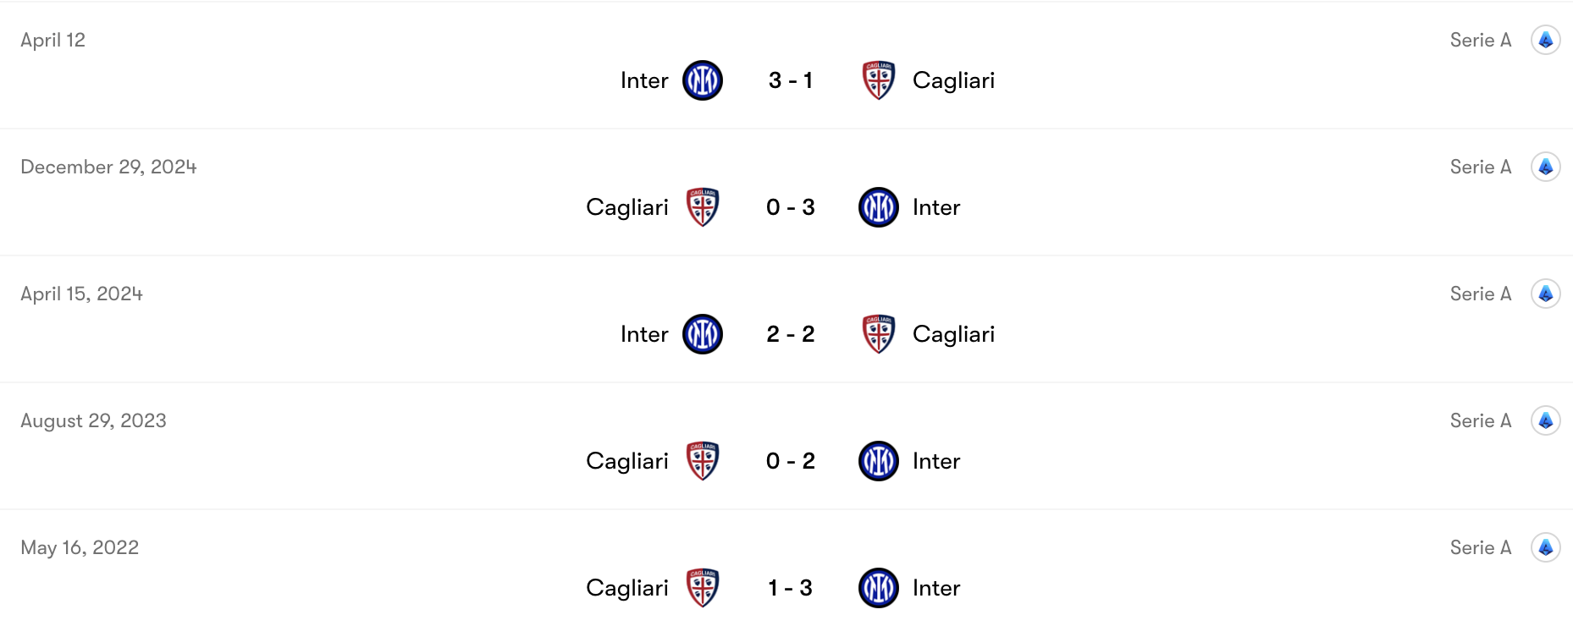Click the Inter logo in the 0-3 result row
The width and height of the screenshot is (1573, 626).
point(878,207)
